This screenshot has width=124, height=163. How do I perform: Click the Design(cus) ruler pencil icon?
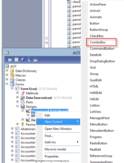click(28, 111)
